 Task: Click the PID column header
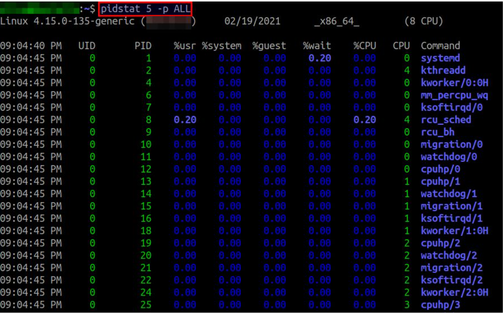(143, 46)
